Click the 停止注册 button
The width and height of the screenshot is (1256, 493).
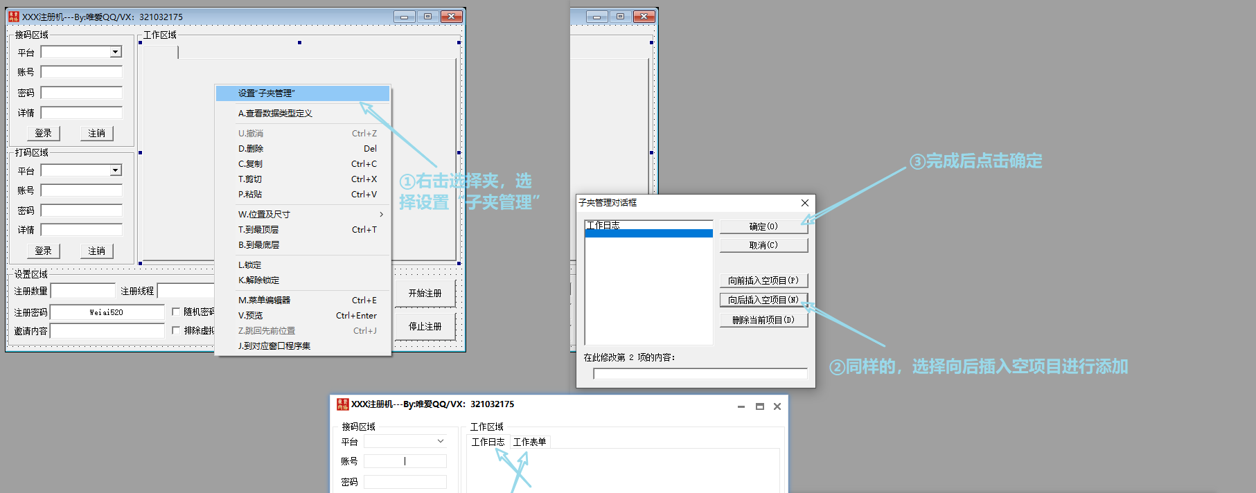(425, 326)
